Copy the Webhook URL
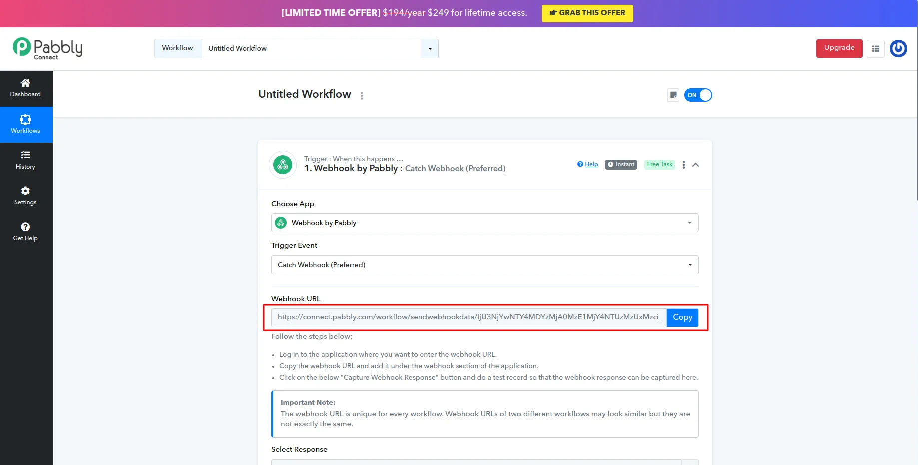 [x=682, y=317]
